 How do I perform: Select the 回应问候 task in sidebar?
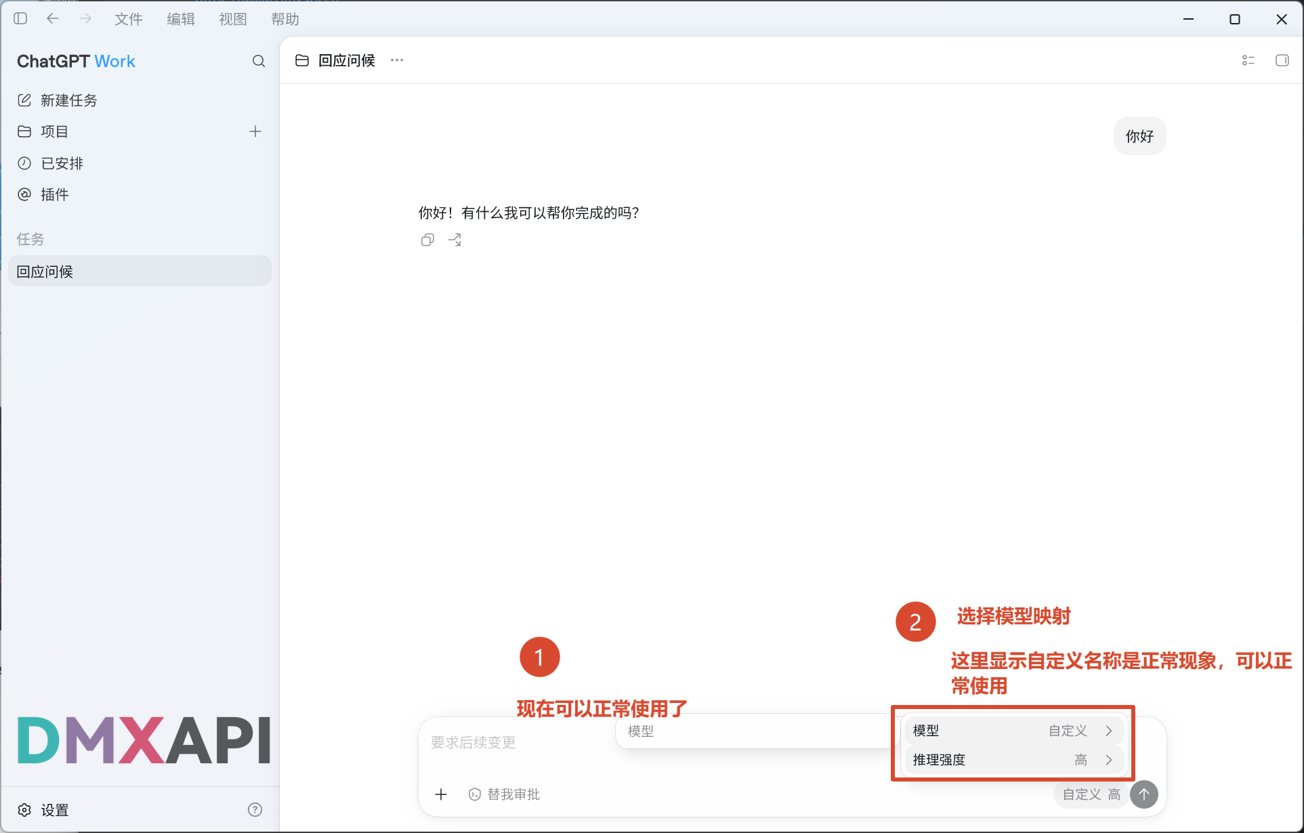click(x=140, y=271)
